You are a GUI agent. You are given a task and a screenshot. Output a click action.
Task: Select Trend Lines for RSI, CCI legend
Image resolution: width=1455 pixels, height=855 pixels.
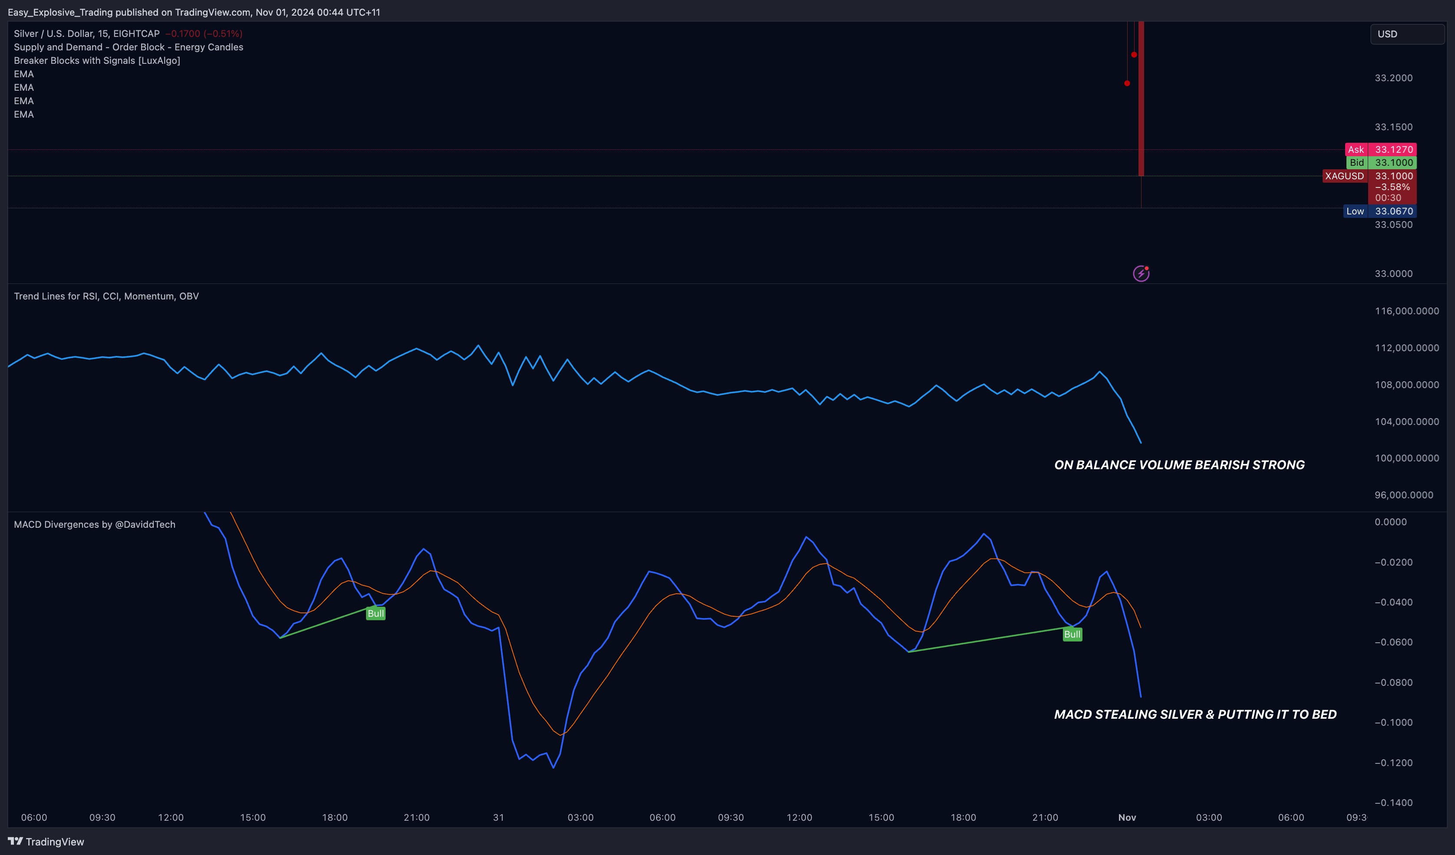tap(106, 296)
